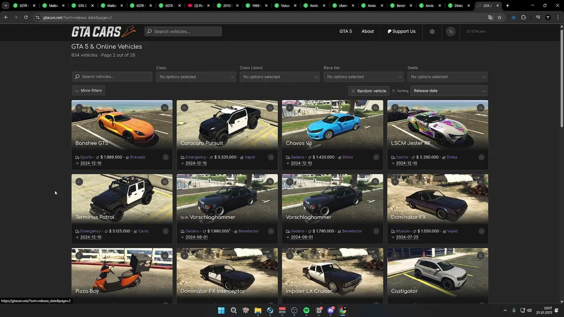Open the list icon on Pizza Boy card

[x=165, y=256]
